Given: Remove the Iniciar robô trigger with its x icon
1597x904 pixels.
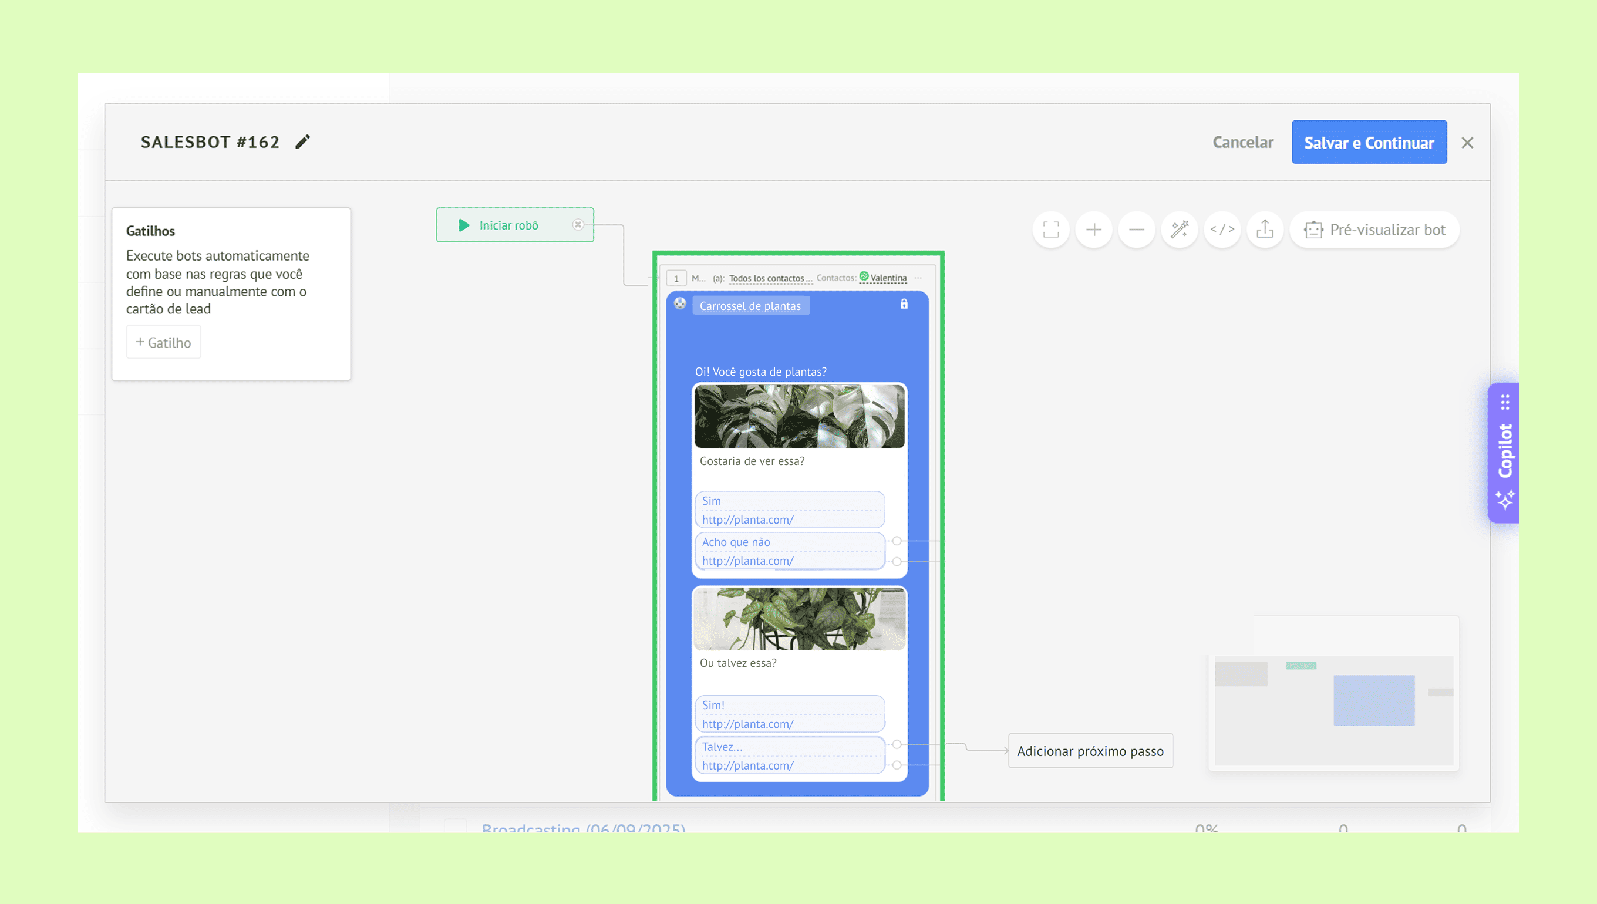Looking at the screenshot, I should (x=578, y=225).
